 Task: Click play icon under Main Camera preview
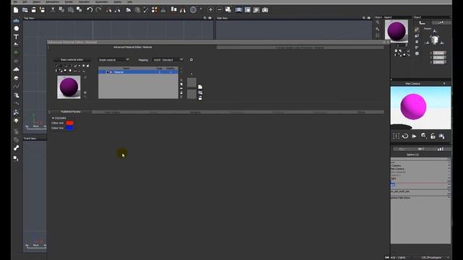click(415, 136)
